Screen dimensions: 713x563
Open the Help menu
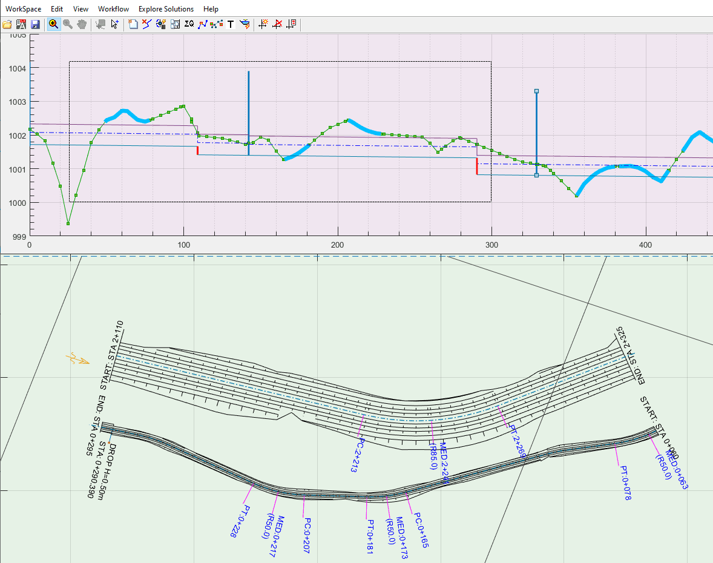[211, 9]
